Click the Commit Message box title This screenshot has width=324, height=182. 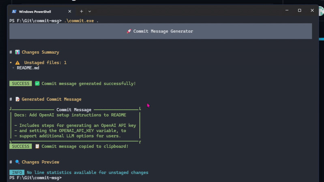pos(74,110)
